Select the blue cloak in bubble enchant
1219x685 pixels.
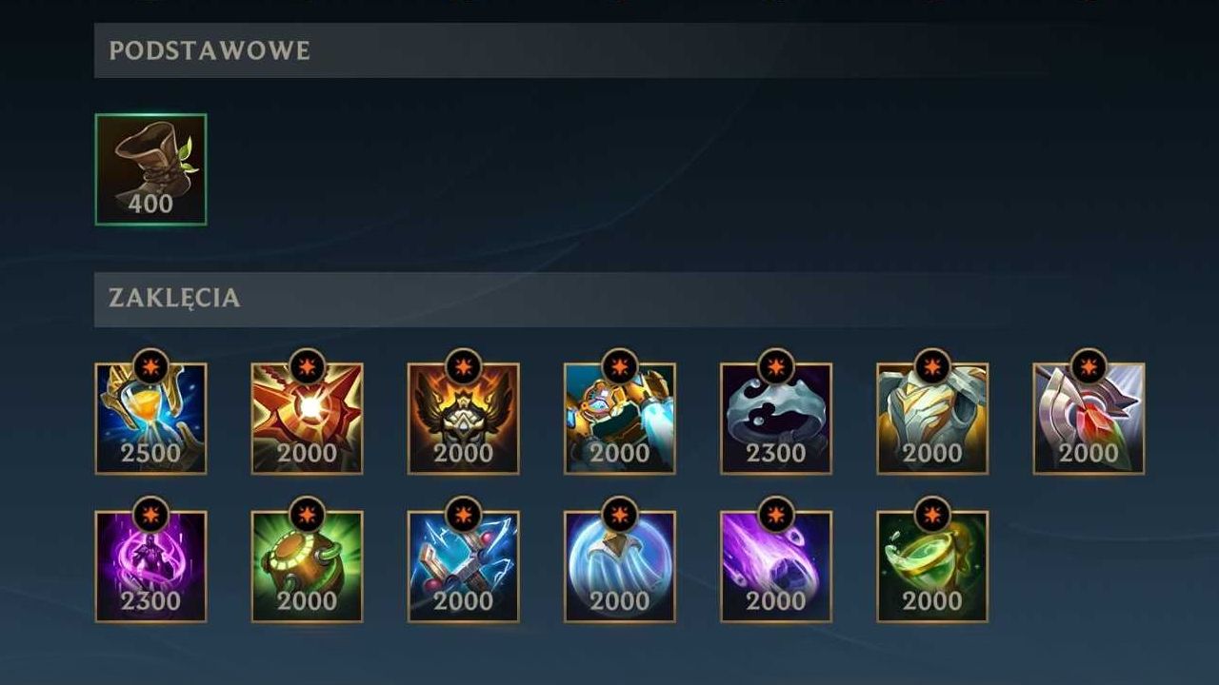pos(619,567)
